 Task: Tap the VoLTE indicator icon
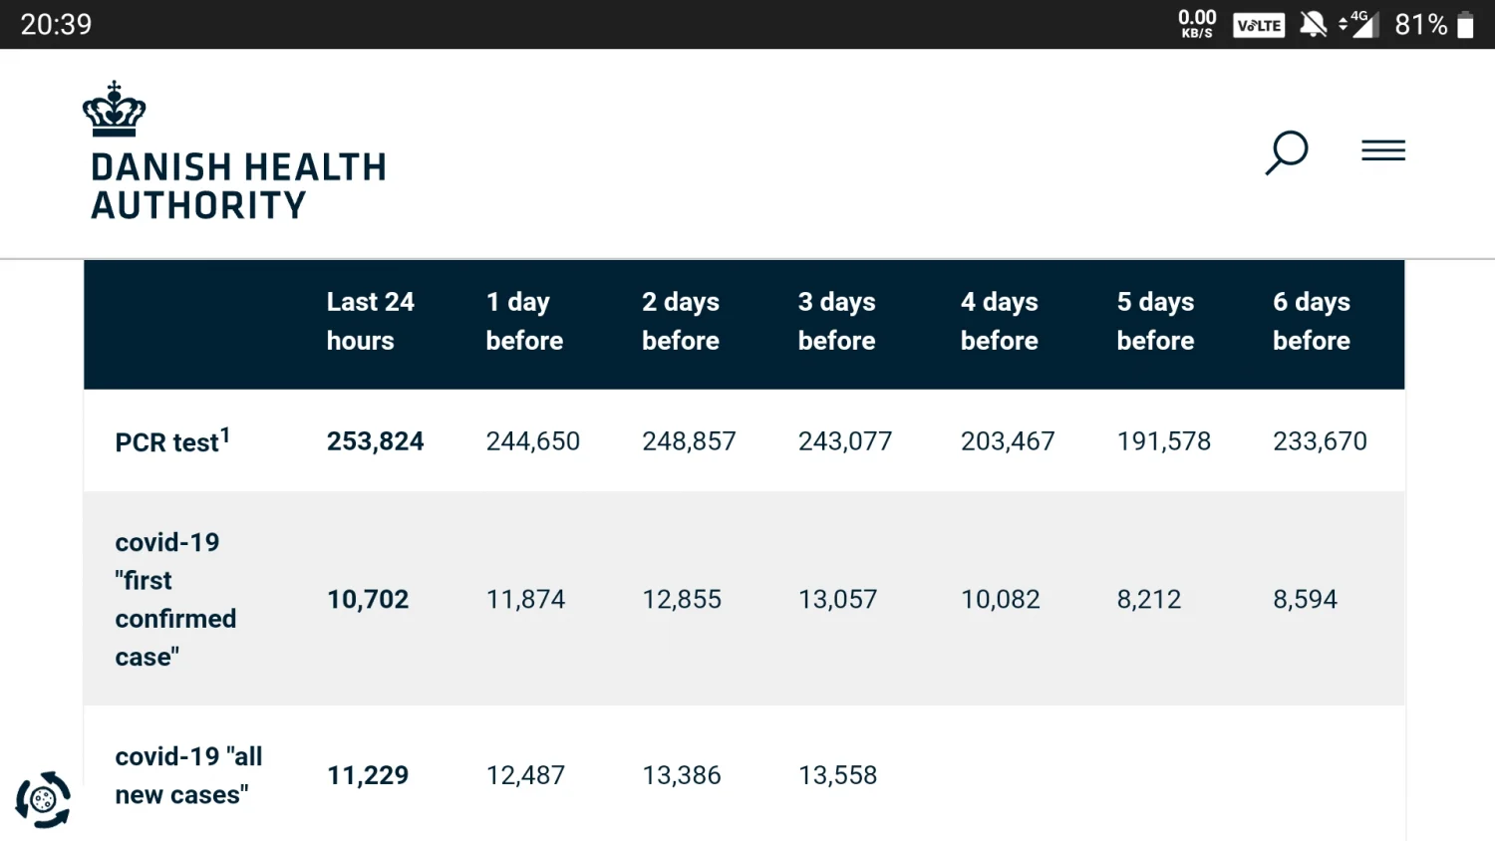click(x=1258, y=25)
